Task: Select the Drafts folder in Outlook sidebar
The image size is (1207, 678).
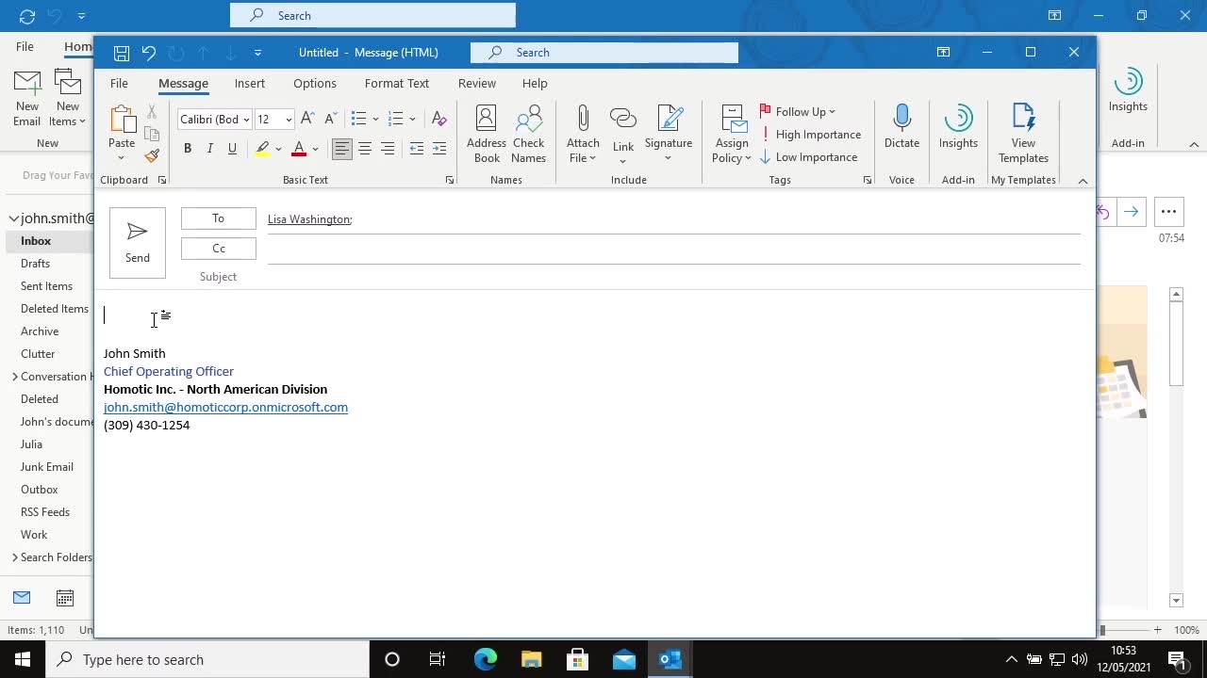Action: pyautogui.click(x=36, y=264)
